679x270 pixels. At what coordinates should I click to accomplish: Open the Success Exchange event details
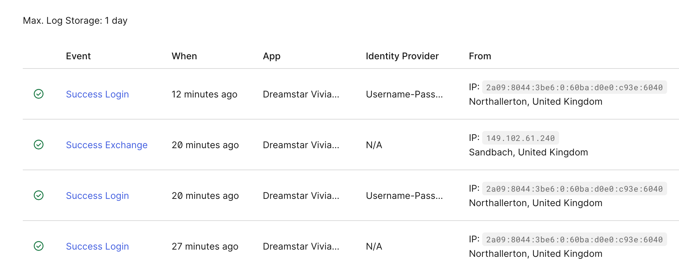click(107, 145)
